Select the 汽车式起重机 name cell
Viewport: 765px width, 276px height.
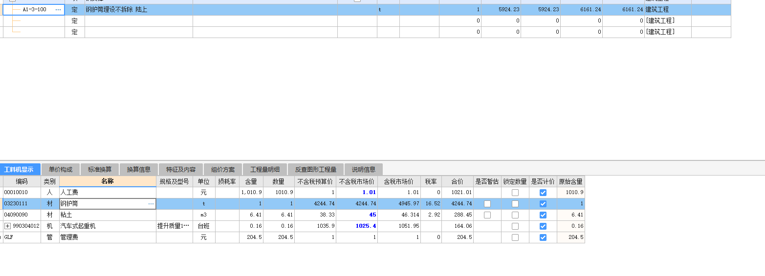click(108, 226)
